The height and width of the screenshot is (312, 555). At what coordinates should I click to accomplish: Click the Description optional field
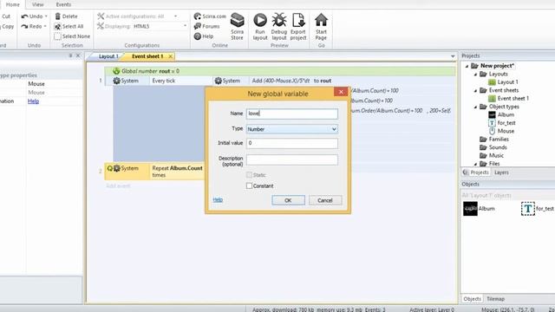pyautogui.click(x=292, y=159)
